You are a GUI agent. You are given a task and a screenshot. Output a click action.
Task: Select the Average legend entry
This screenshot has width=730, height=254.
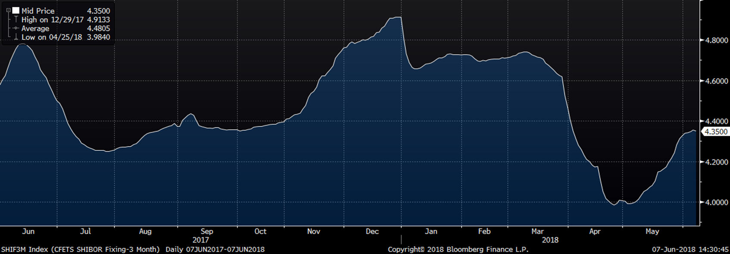point(35,28)
